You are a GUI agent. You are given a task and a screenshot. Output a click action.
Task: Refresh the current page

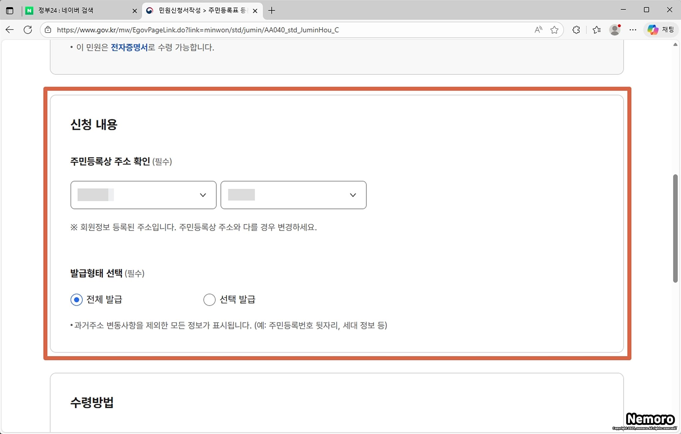[28, 30]
